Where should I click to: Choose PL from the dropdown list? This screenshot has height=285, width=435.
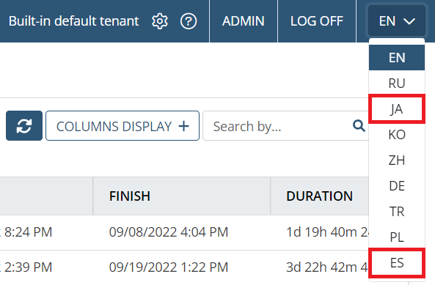[397, 237]
